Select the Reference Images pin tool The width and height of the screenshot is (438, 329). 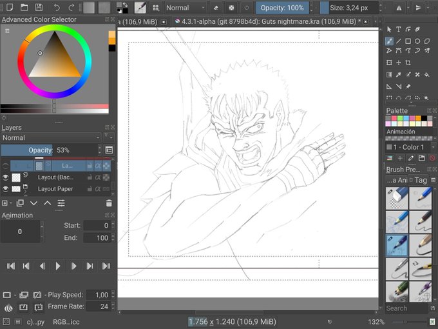408,86
